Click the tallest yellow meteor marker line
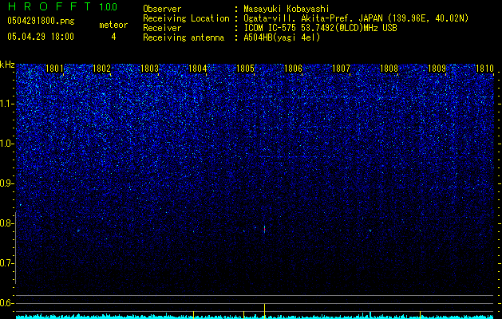Image resolution: width=502 pixels, height=319 pixels. point(264,311)
